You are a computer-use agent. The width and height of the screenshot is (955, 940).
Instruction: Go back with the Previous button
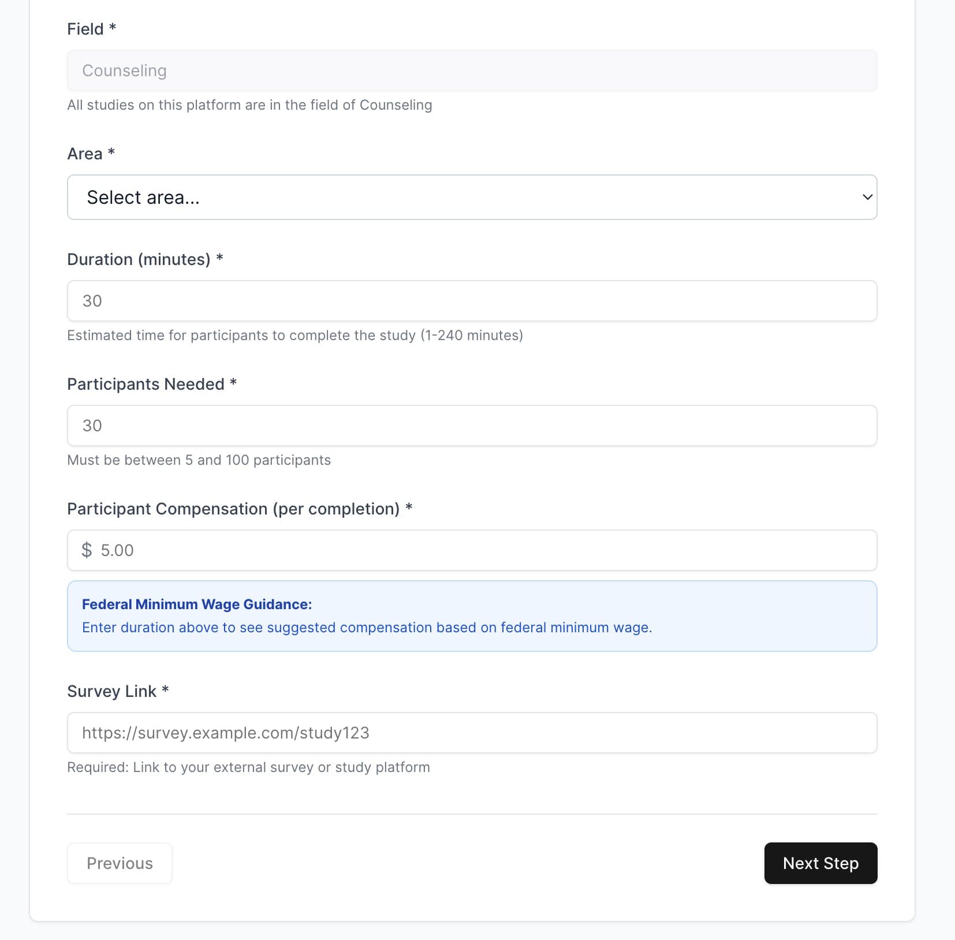[120, 863]
